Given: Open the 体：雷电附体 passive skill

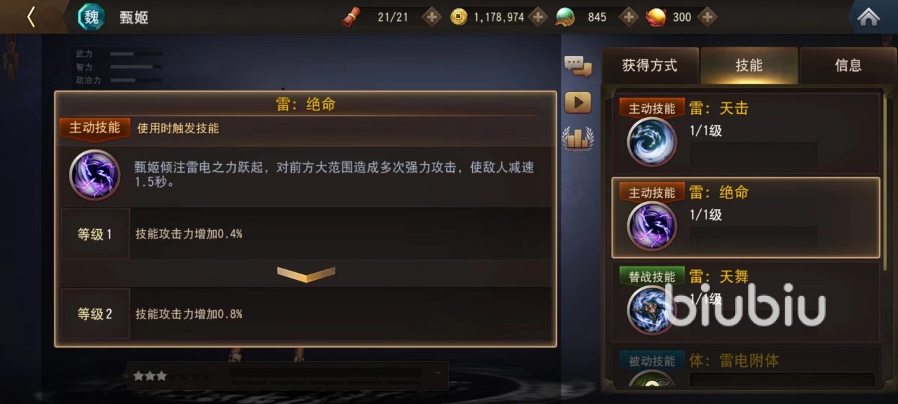Looking at the screenshot, I should click(746, 368).
